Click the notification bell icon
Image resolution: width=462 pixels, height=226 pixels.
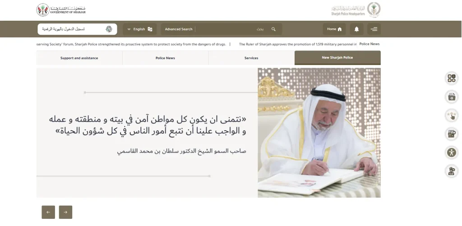click(x=356, y=29)
